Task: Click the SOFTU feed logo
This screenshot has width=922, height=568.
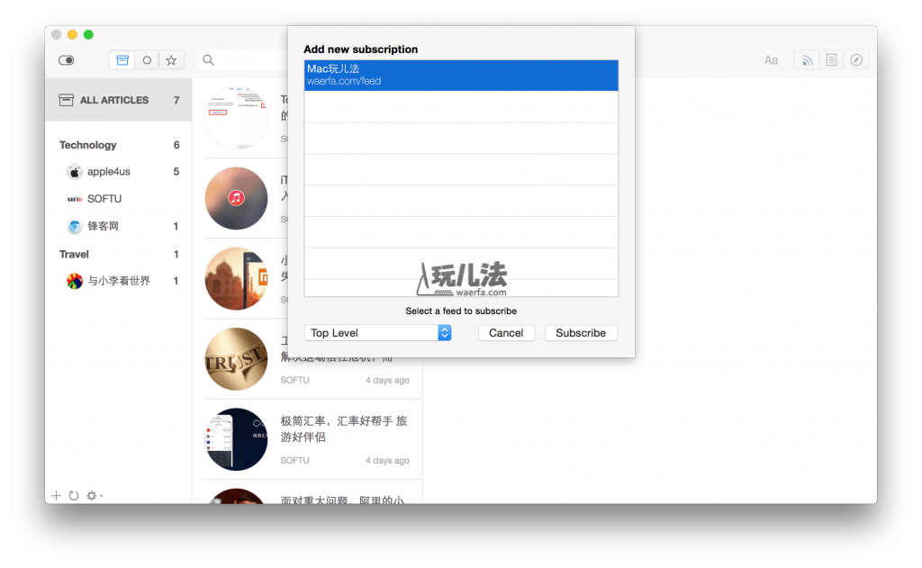Action: click(74, 199)
